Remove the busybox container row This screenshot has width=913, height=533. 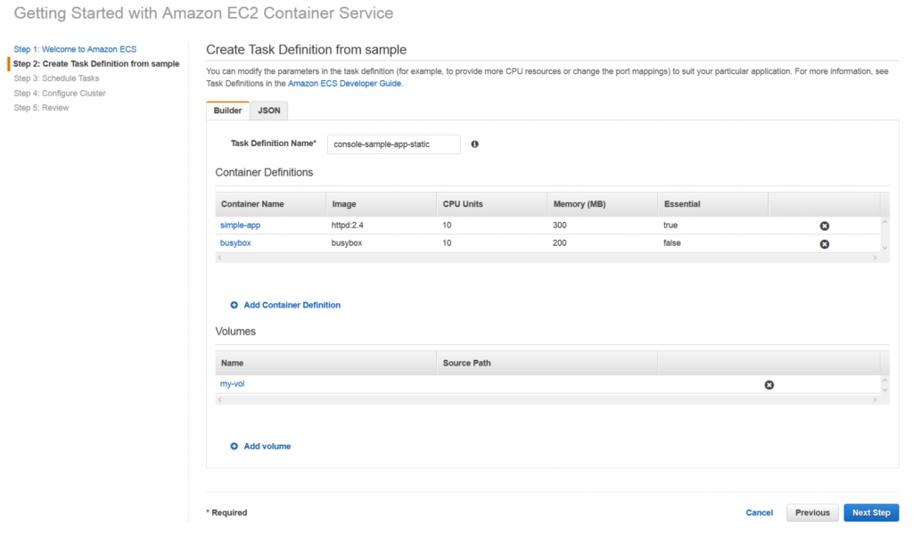825,244
